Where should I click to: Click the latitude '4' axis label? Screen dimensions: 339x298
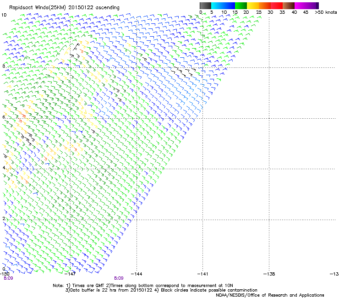(x=4, y=167)
